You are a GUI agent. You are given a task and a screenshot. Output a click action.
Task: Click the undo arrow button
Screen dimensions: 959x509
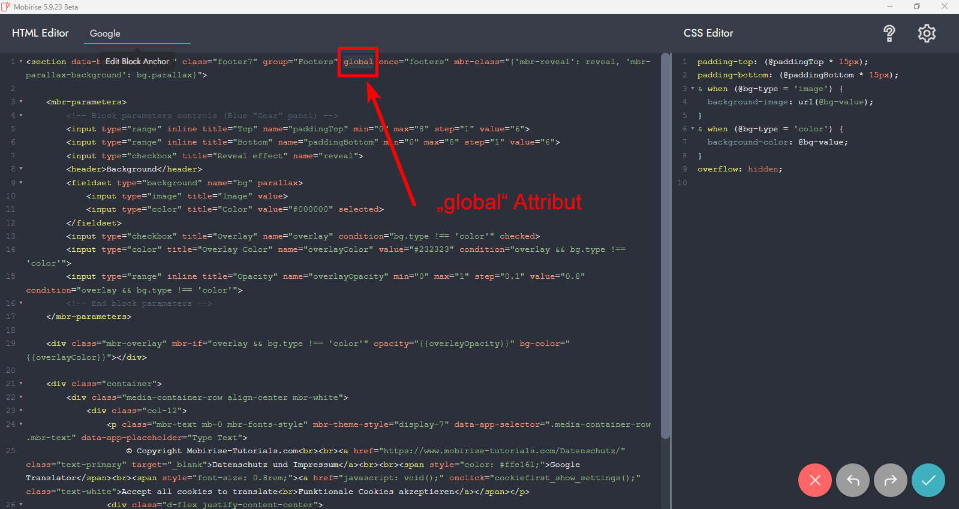coord(852,480)
